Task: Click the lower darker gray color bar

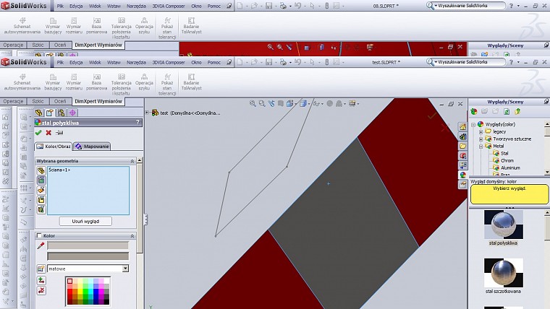Action: point(88,256)
